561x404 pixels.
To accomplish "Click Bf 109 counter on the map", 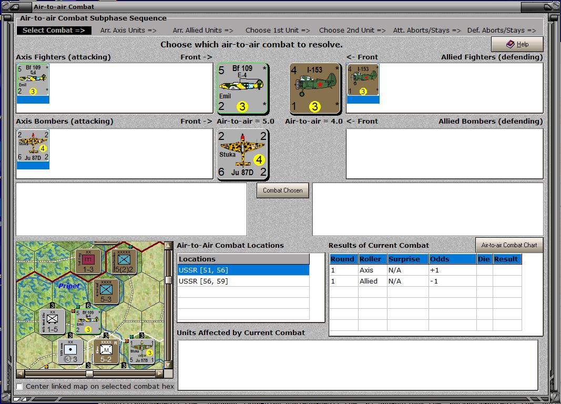I will [x=88, y=321].
